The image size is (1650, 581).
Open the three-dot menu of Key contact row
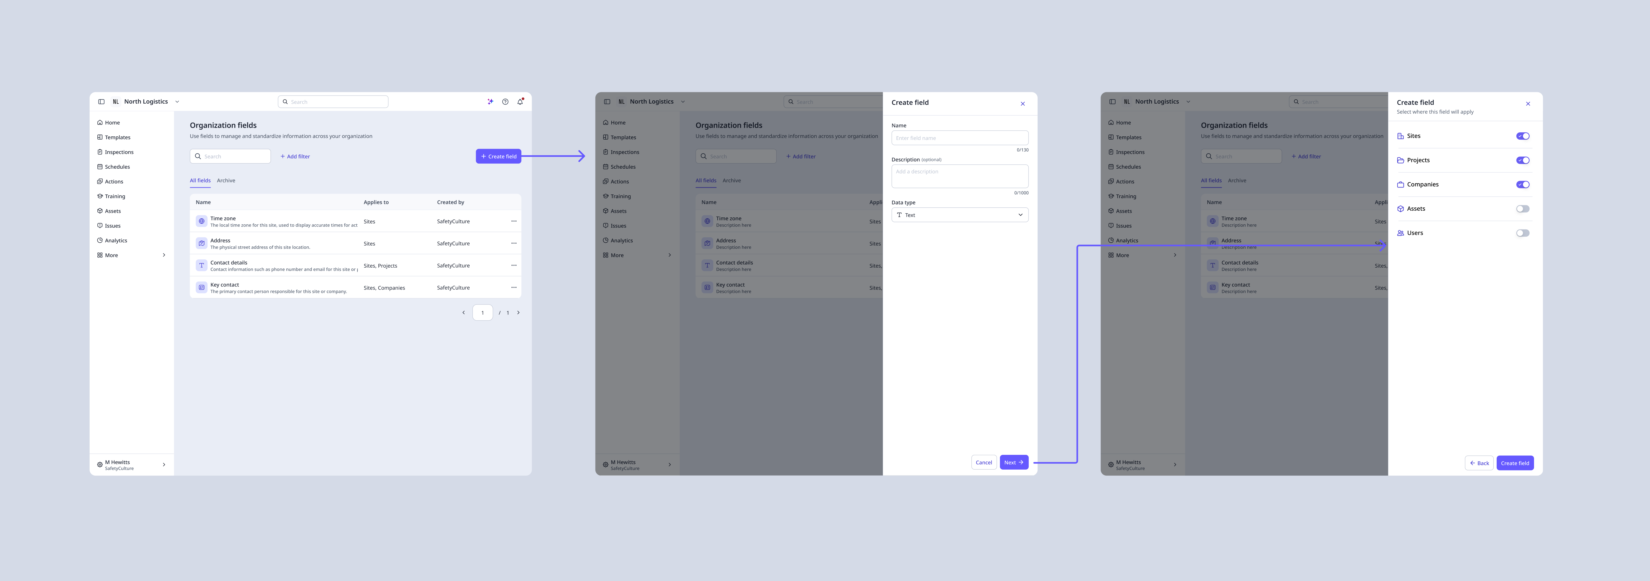(x=514, y=288)
